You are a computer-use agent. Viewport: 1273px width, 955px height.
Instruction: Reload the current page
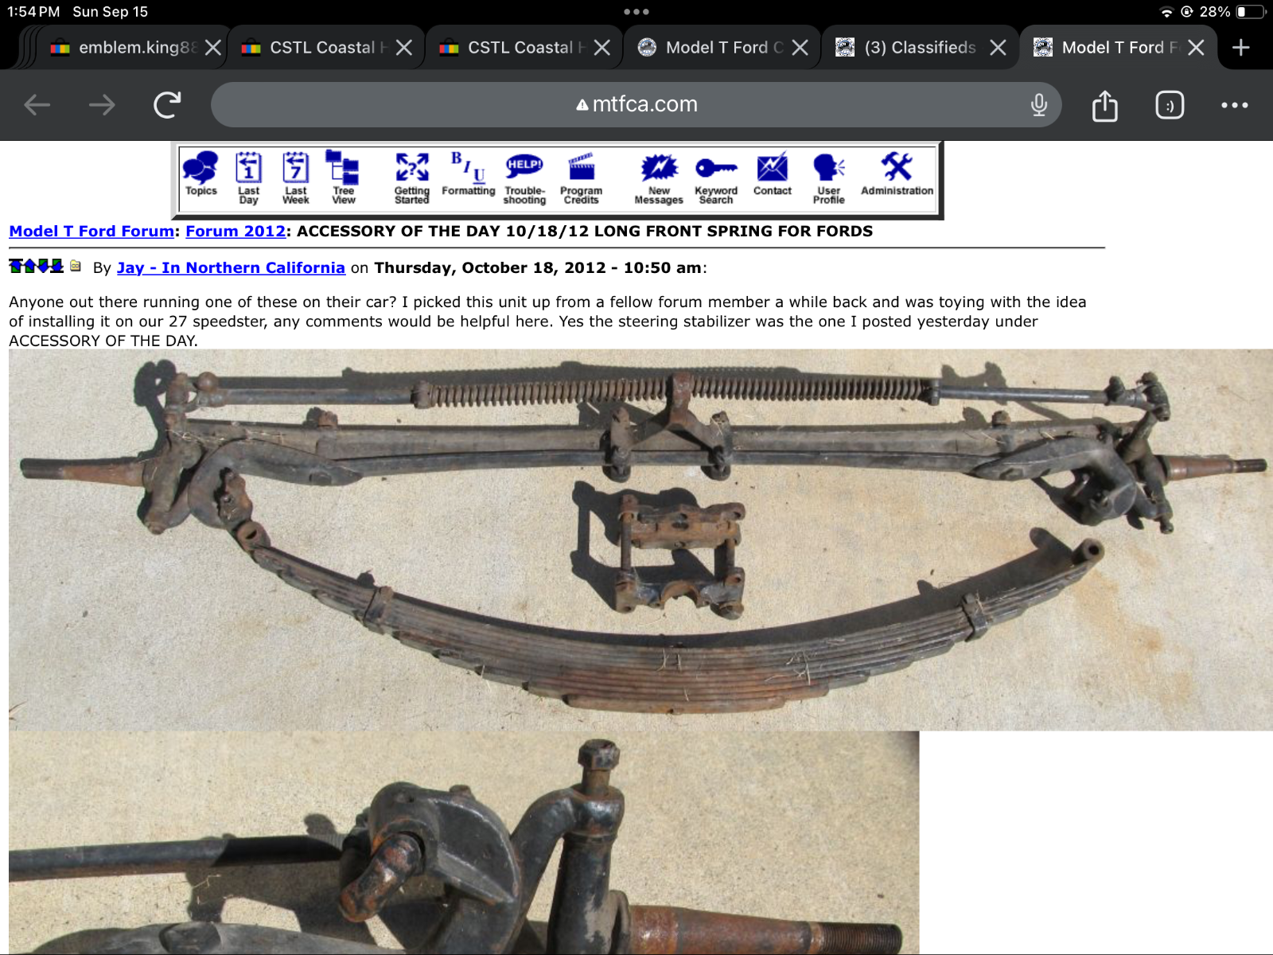pyautogui.click(x=167, y=104)
